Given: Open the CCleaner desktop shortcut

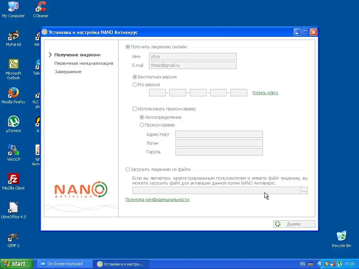Looking at the screenshot, I should (x=41, y=9).
